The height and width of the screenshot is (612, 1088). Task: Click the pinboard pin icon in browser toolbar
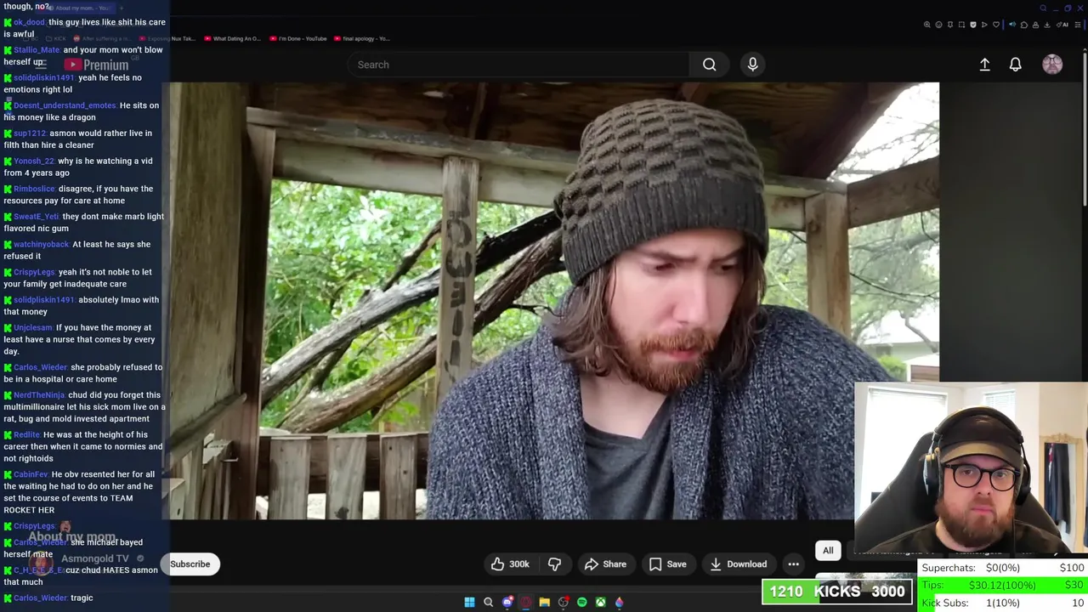(x=950, y=25)
